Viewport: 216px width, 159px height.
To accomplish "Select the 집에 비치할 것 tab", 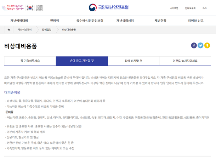I will point(133,61).
